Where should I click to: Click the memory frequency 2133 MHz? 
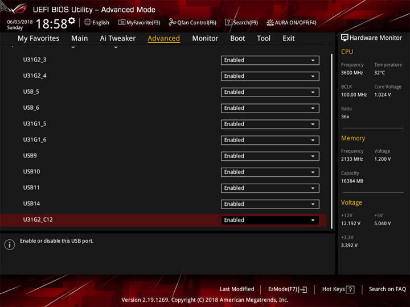pos(352,159)
